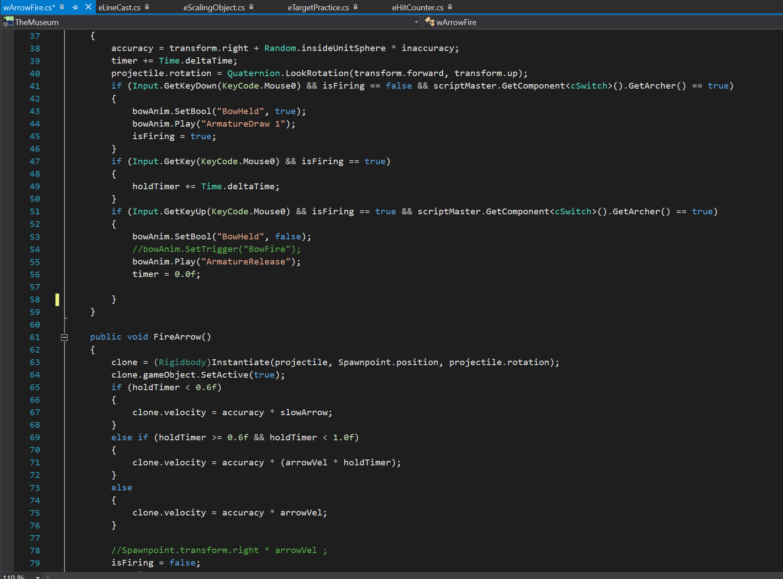Click on 'FireArrow' in the method declaration
This screenshot has height=579, width=783.
pos(177,336)
